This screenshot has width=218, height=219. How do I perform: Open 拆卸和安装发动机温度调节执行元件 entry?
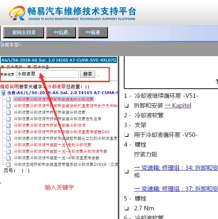click(66, 106)
